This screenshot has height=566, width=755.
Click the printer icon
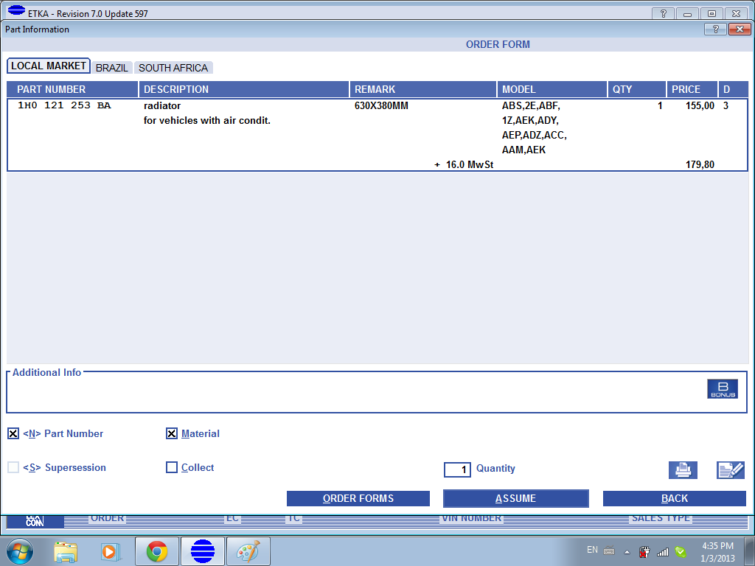click(683, 469)
